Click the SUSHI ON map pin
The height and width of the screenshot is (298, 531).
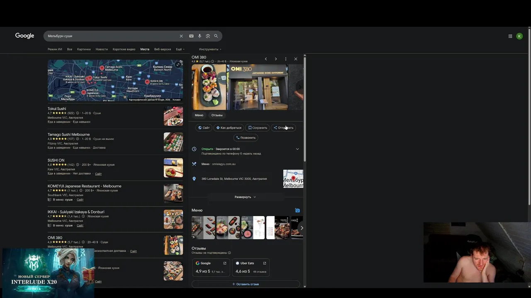tap(147, 82)
